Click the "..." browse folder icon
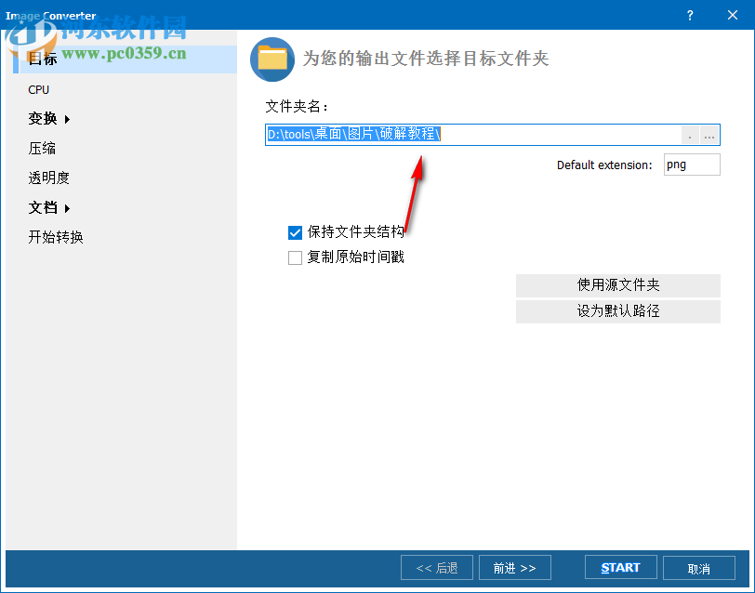Viewport: 755px width, 593px height. pyautogui.click(x=709, y=134)
